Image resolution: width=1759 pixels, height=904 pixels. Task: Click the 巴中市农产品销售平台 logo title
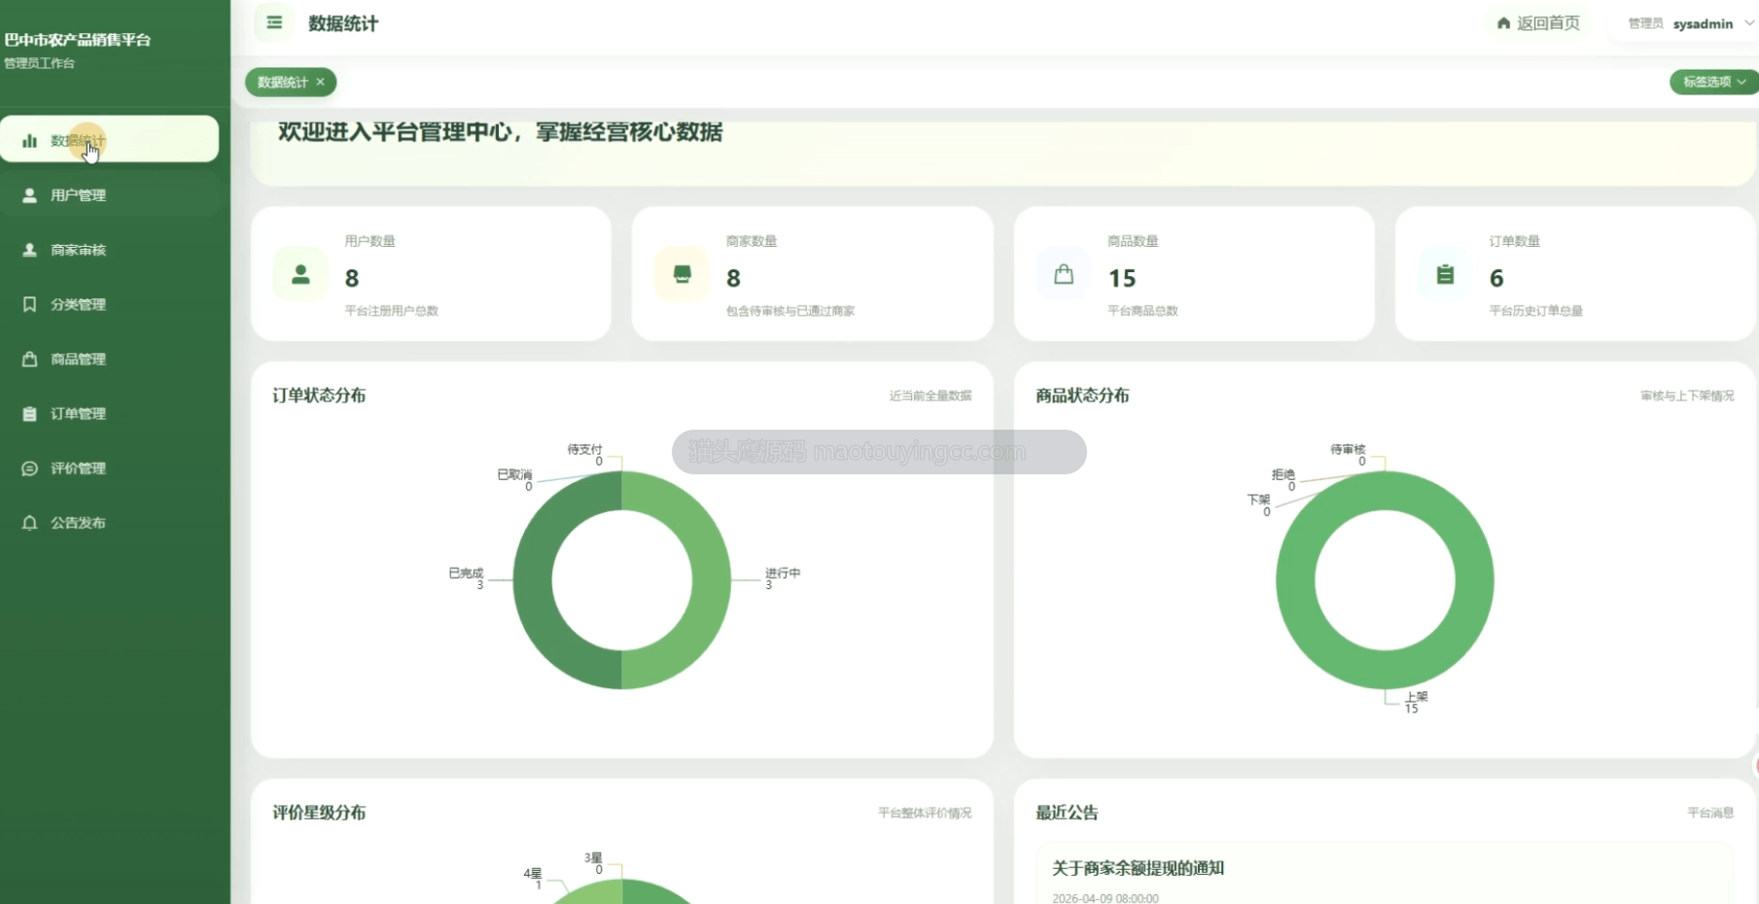point(78,40)
